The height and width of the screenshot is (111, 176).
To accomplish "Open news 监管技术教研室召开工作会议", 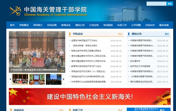I will coord(84,41).
